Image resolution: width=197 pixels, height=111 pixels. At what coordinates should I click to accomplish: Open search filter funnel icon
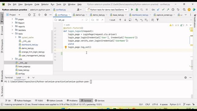158,20
